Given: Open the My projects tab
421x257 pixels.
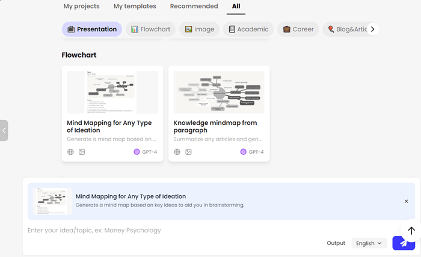Looking at the screenshot, I should 81,6.
